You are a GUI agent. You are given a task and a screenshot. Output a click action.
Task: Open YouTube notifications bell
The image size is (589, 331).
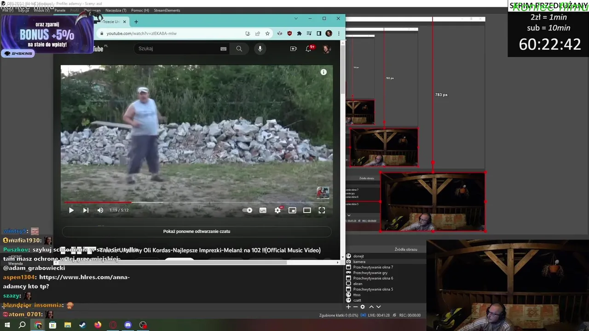[x=309, y=49]
